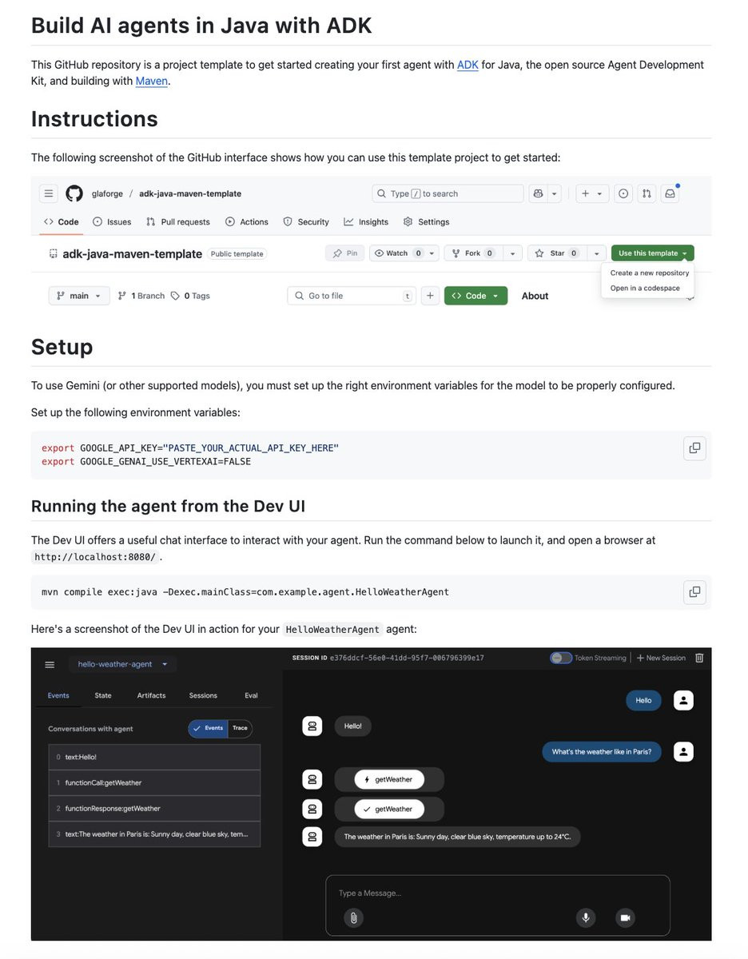Image resolution: width=748 pixels, height=959 pixels.
Task: Toggle the Token Streaming switch
Action: [561, 658]
